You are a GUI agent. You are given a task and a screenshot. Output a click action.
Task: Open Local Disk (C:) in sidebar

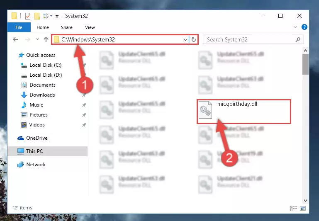point(46,65)
